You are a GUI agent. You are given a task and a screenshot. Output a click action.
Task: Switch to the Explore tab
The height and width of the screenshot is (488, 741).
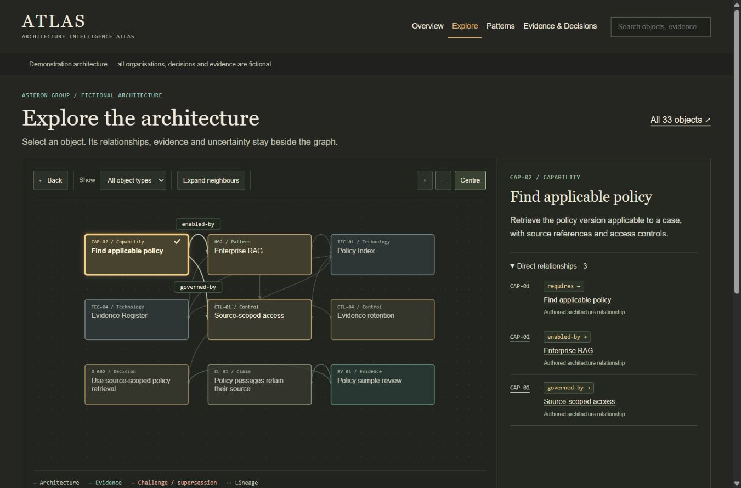(x=465, y=26)
